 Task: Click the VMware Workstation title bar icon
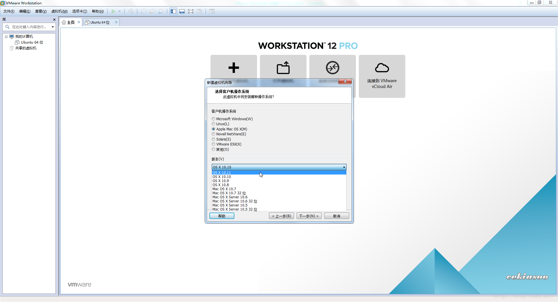[3, 3]
